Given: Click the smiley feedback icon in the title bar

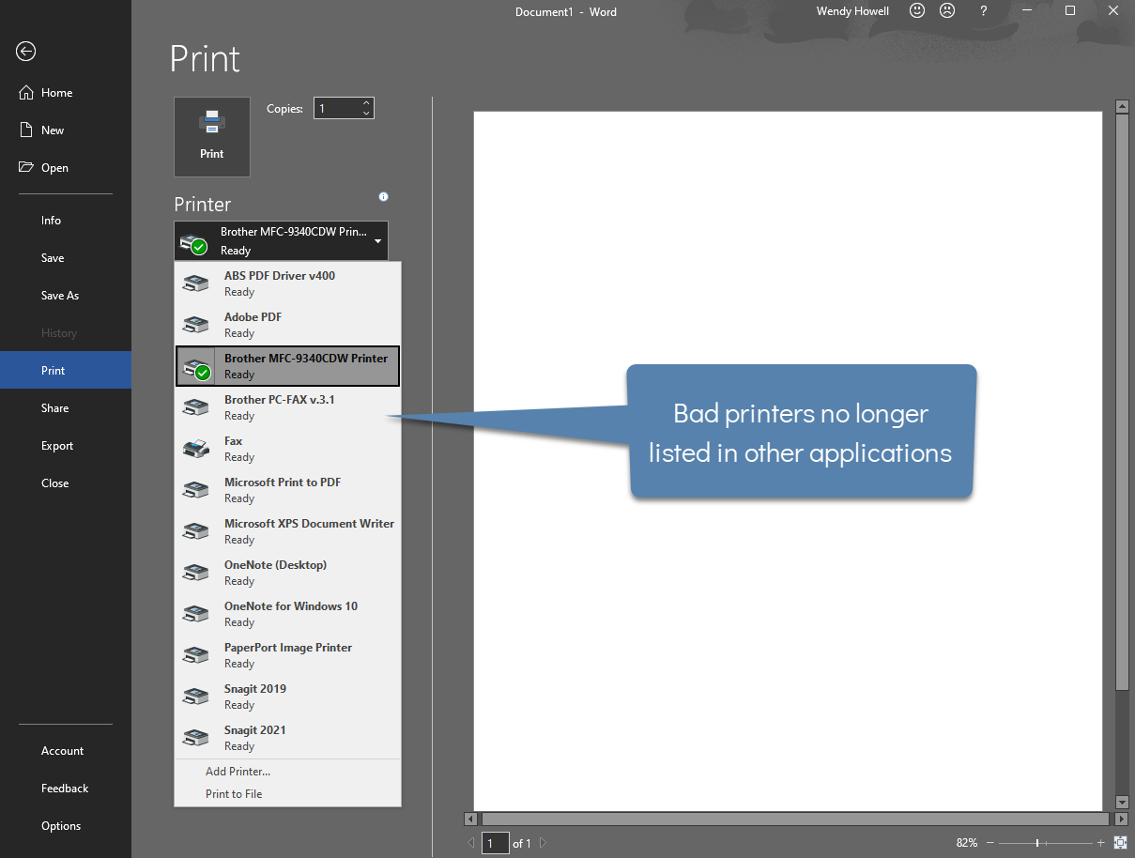Looking at the screenshot, I should [916, 11].
